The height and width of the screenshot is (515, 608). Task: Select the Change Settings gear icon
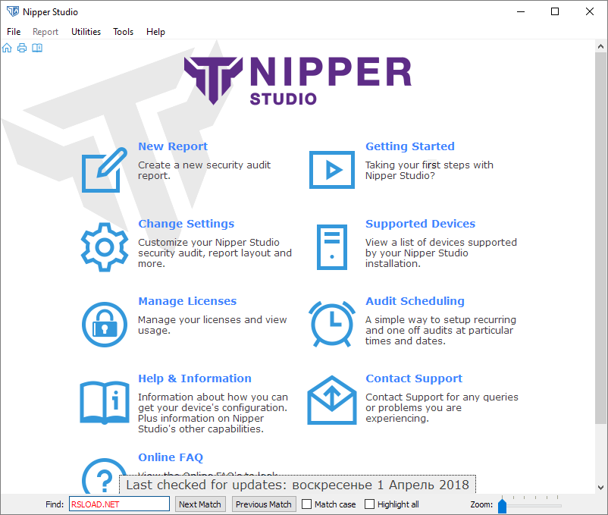pyautogui.click(x=104, y=247)
